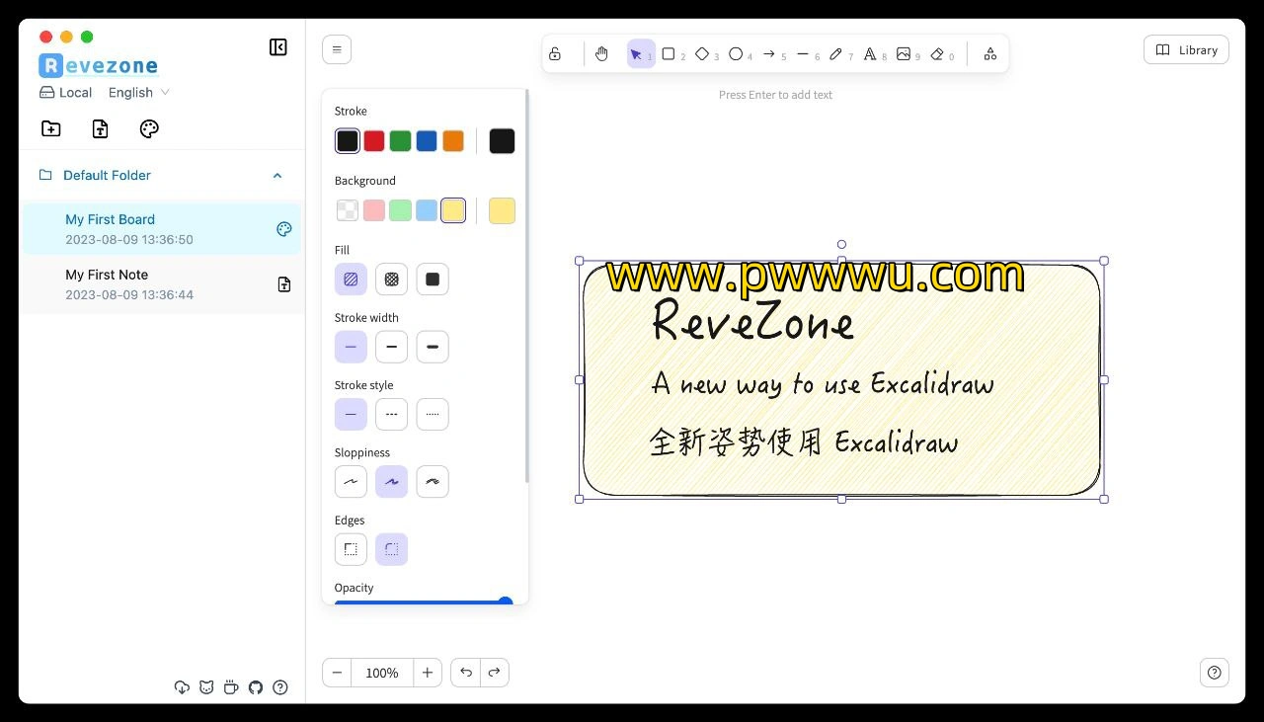Open the English language dropdown
This screenshot has height=722, width=1264.
click(139, 93)
